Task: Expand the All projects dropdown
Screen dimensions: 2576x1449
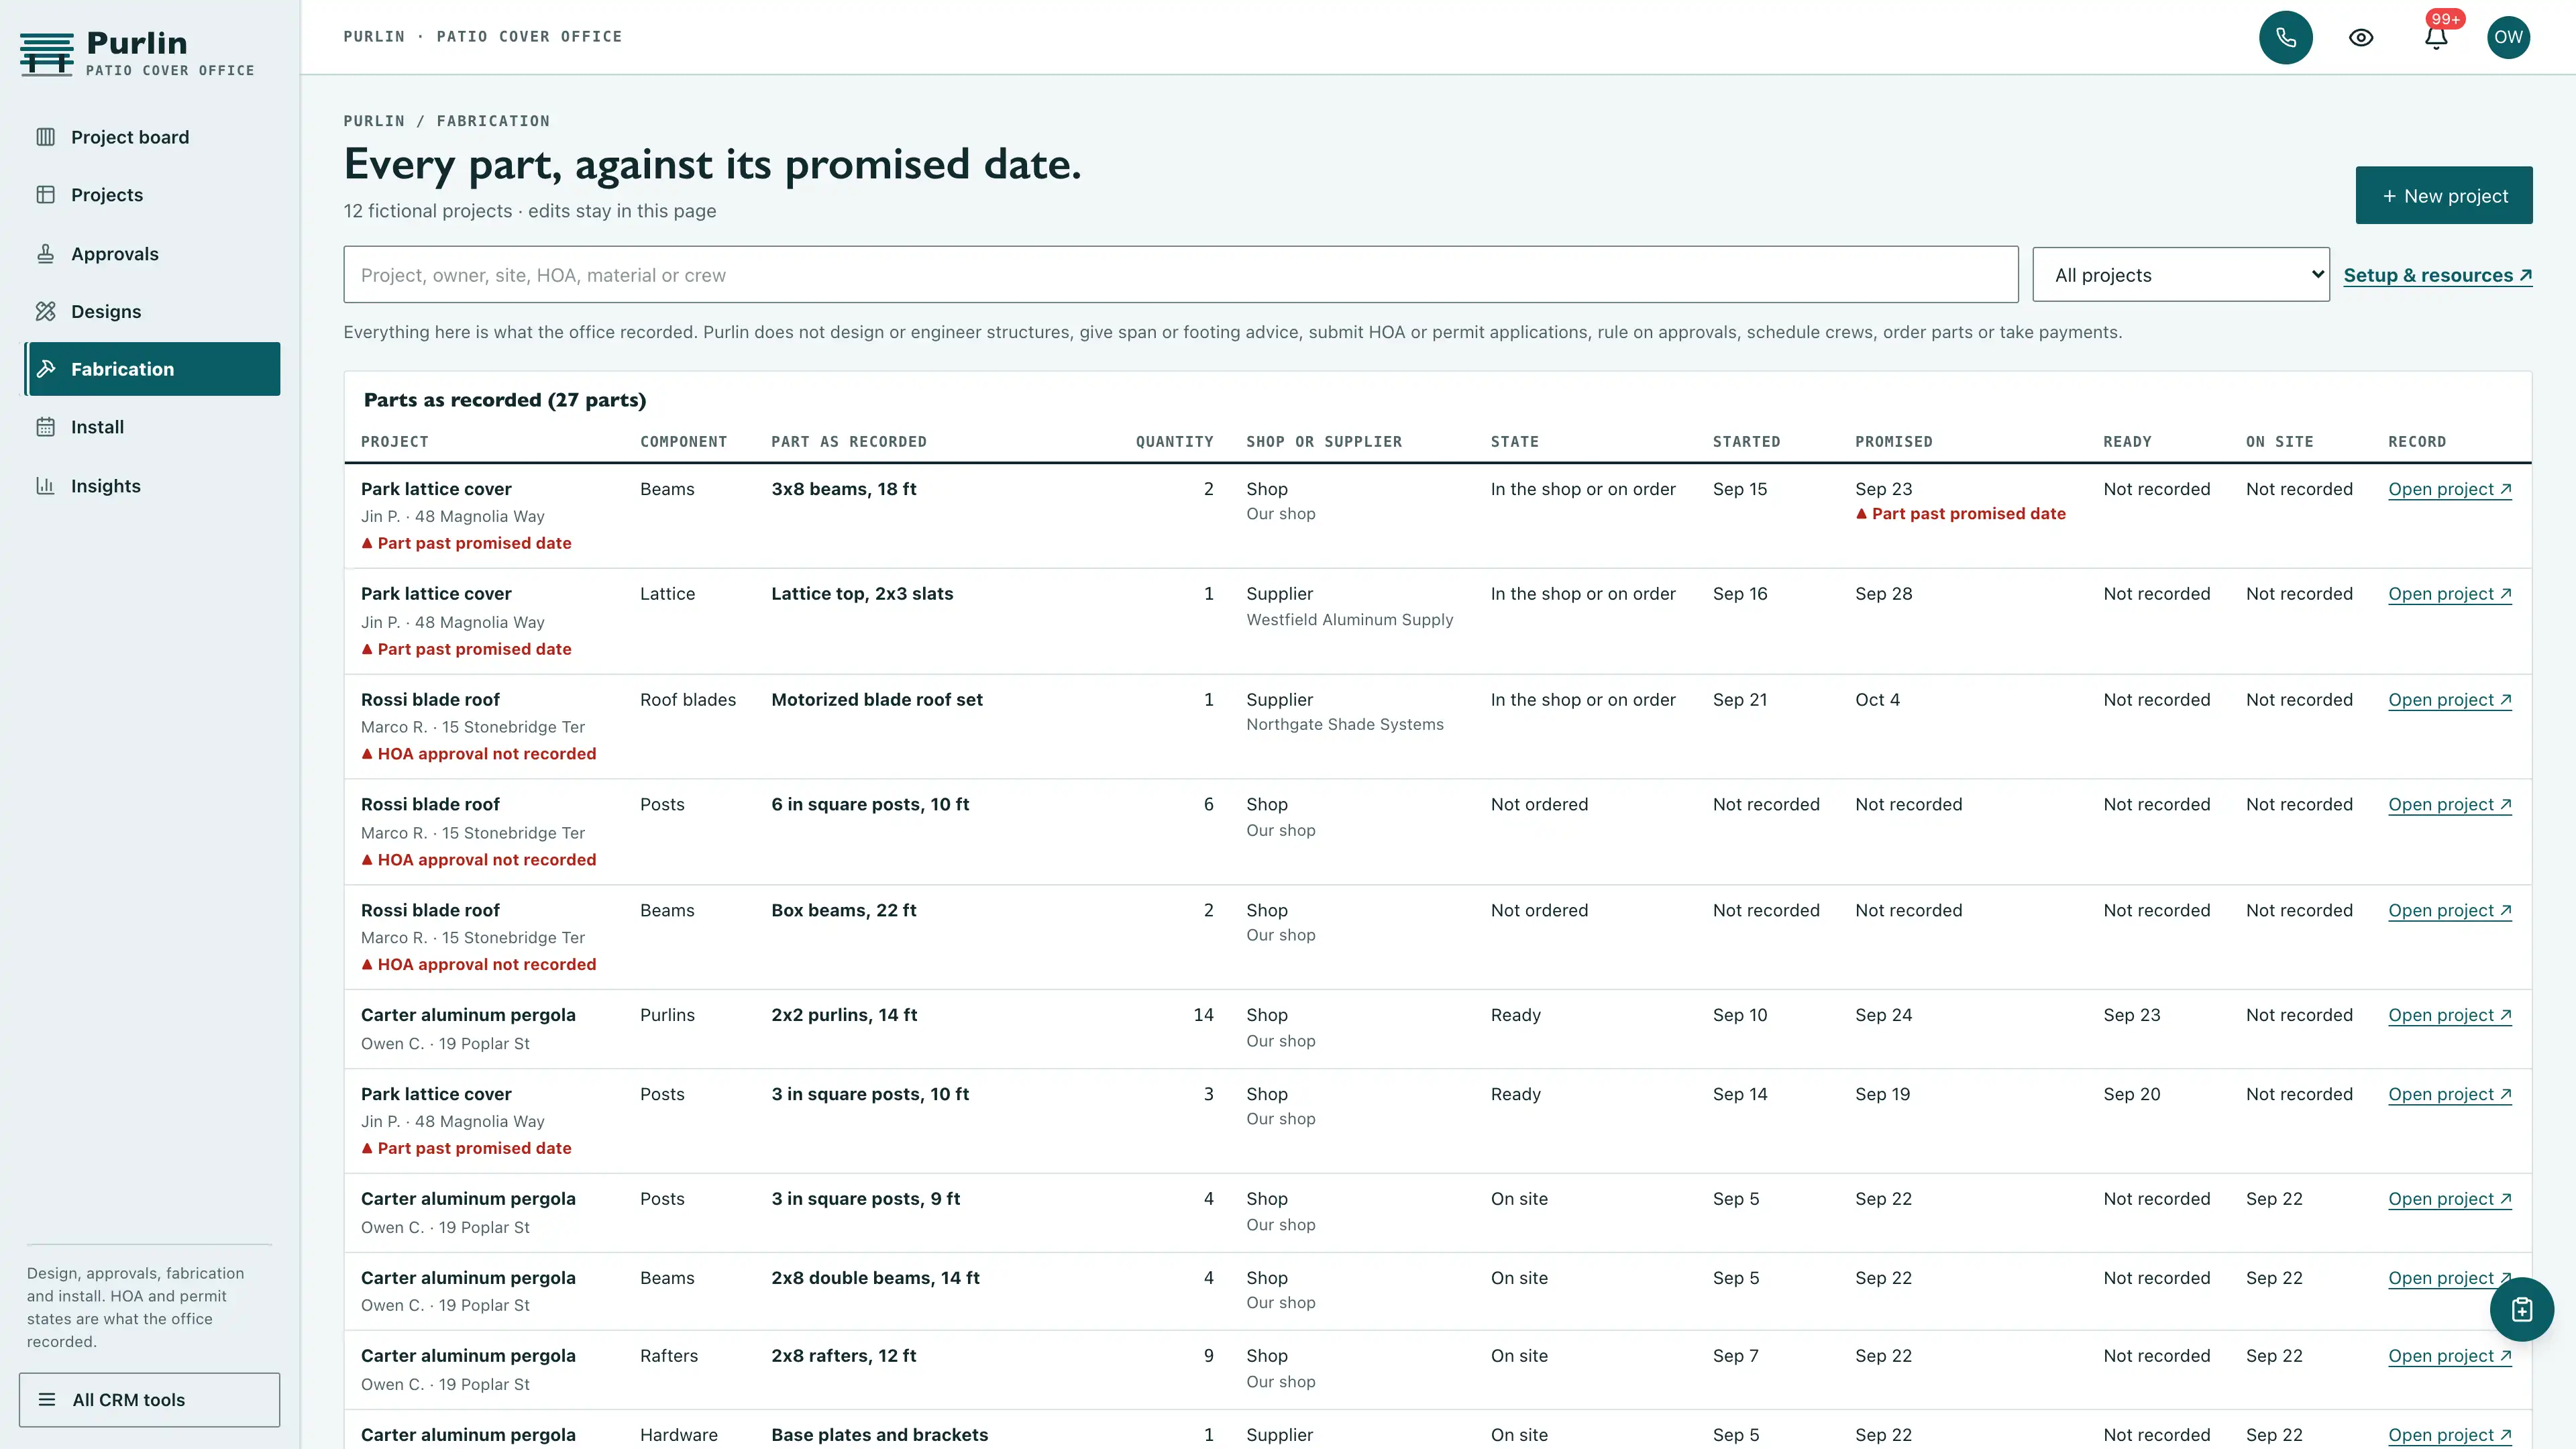Action: click(x=2181, y=275)
